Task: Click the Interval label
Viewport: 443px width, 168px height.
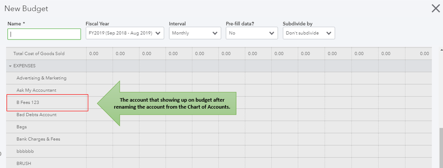Action: [x=178, y=24]
